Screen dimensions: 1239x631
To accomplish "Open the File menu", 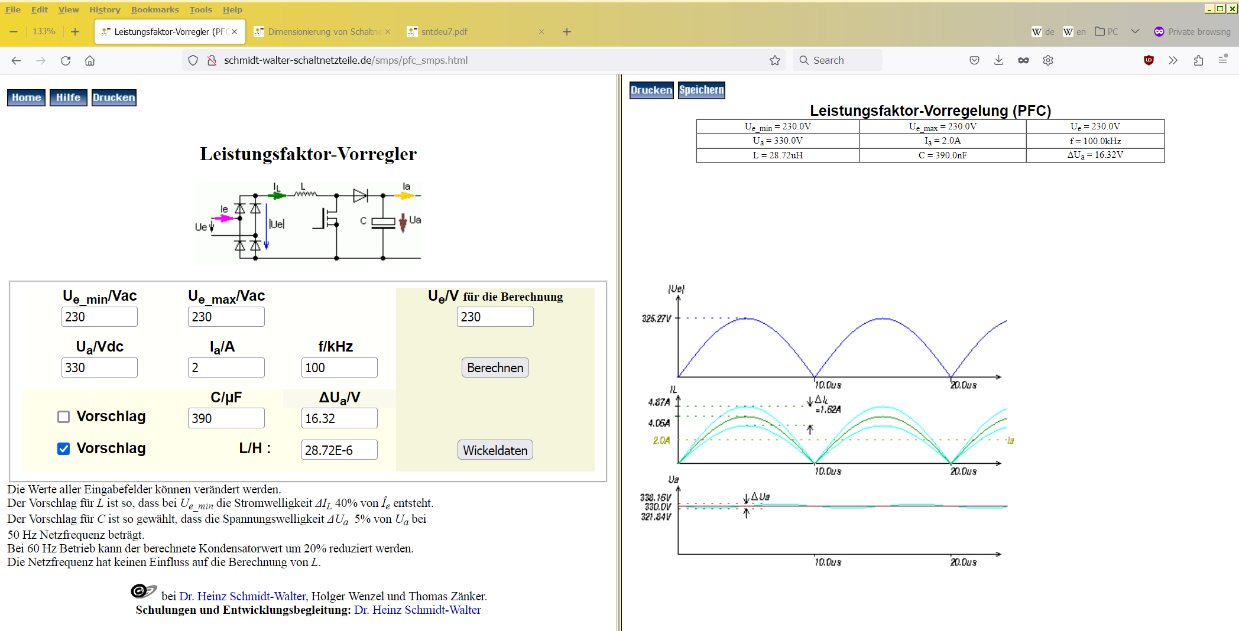I will [x=13, y=9].
